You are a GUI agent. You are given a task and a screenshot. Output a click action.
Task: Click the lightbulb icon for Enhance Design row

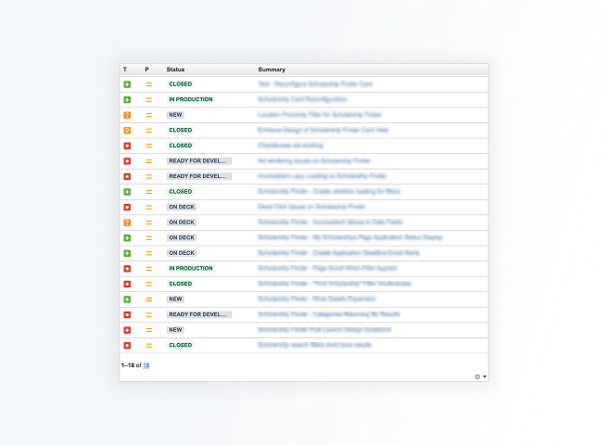point(127,131)
